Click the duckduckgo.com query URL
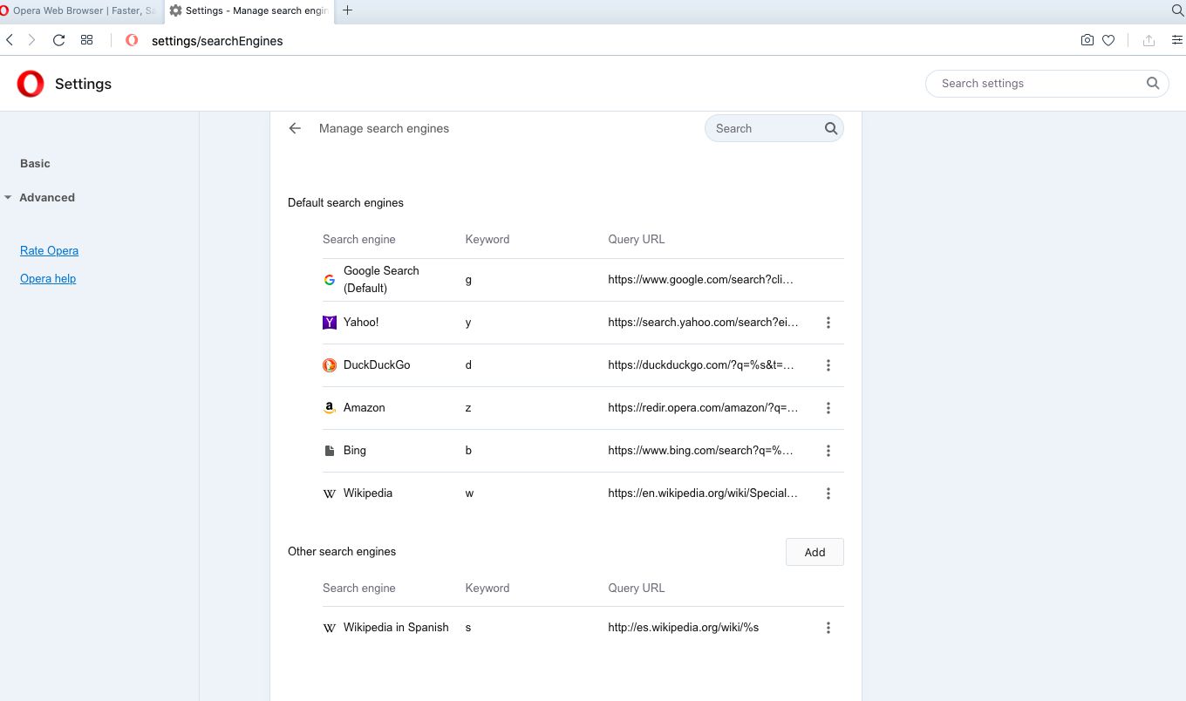 click(701, 364)
